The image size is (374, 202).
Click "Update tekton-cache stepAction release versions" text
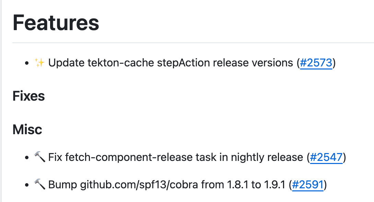click(x=171, y=63)
